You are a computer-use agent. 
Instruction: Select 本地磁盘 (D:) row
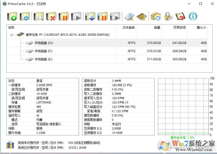point(107,43)
